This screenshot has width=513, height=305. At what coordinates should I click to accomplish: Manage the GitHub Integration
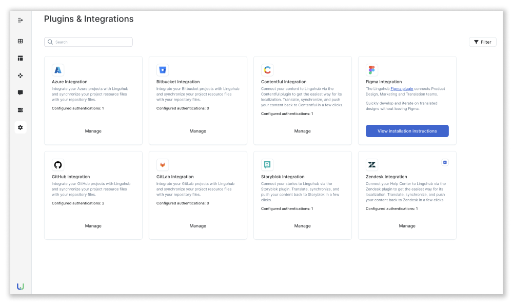pos(93,226)
